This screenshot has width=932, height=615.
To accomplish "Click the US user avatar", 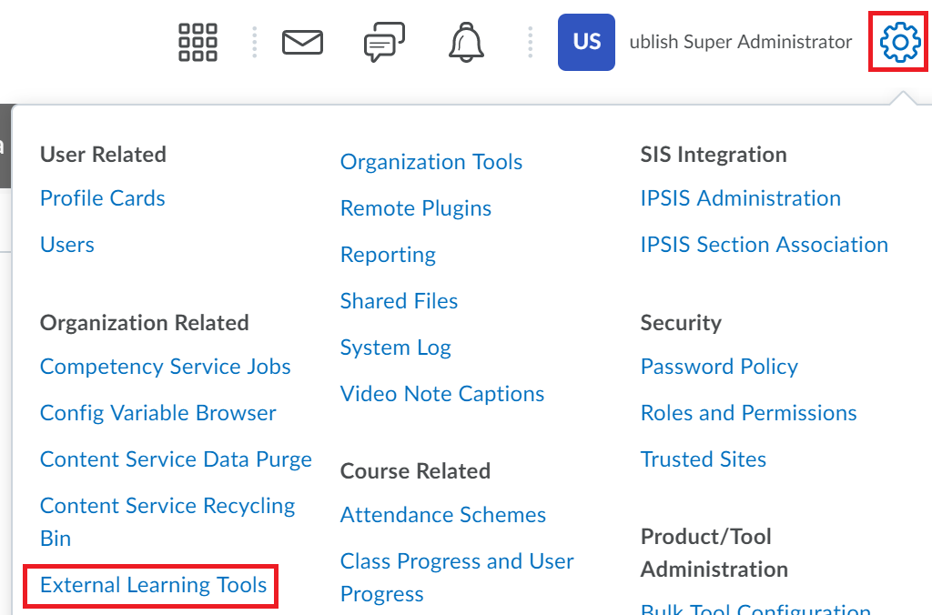I will (586, 42).
